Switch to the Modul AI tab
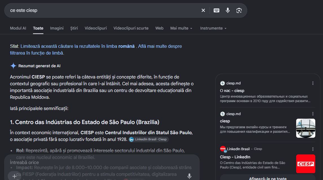323x180 pixels. 18,28
